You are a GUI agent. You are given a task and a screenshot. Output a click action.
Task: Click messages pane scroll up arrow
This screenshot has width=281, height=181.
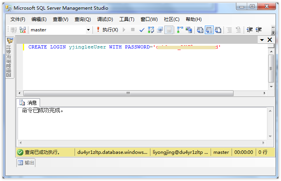point(270,111)
